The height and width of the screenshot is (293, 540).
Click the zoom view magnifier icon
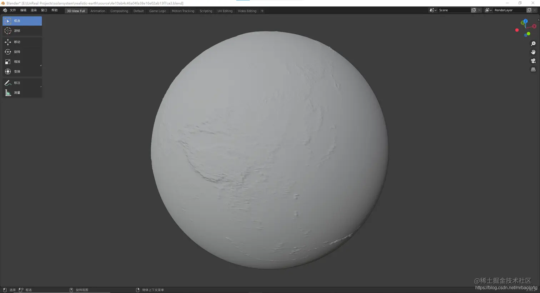[533, 44]
